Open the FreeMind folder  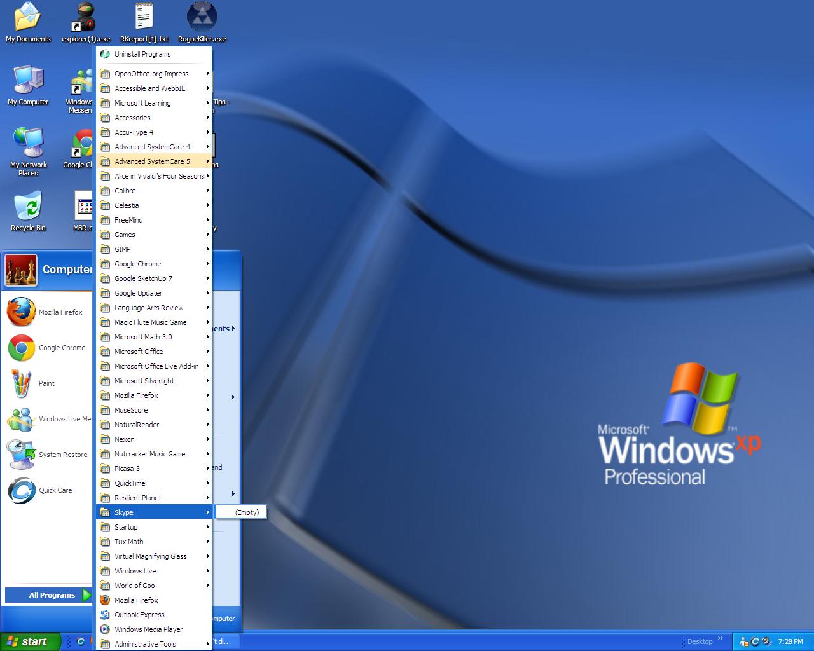154,220
